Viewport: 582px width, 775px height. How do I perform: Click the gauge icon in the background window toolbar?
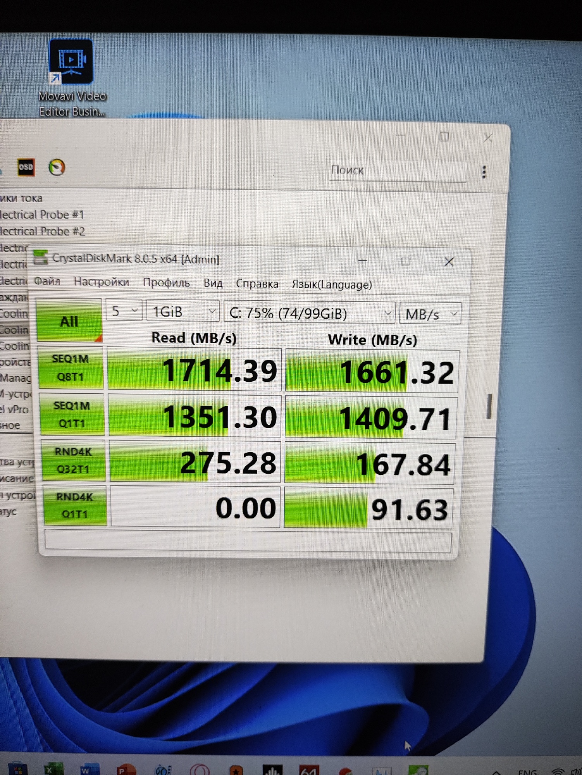click(57, 167)
